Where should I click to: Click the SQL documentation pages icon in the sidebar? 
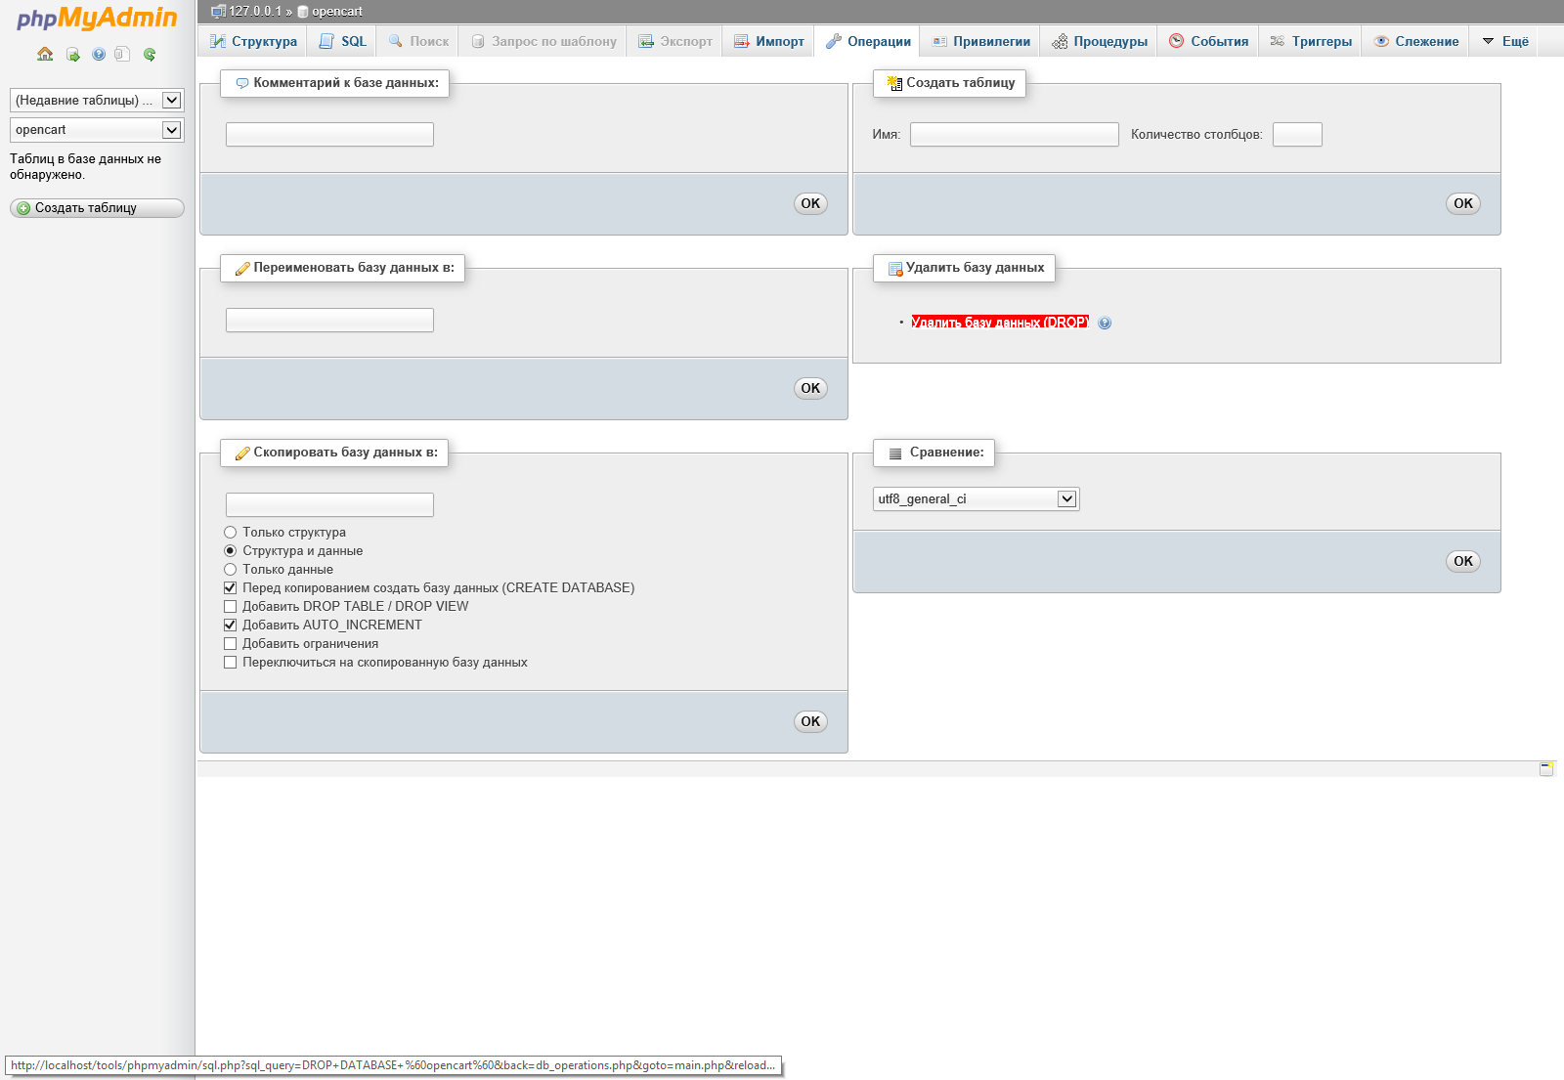122,55
